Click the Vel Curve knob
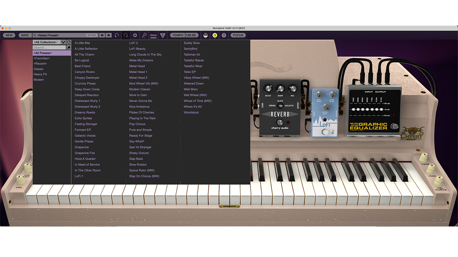 (x=439, y=180)
